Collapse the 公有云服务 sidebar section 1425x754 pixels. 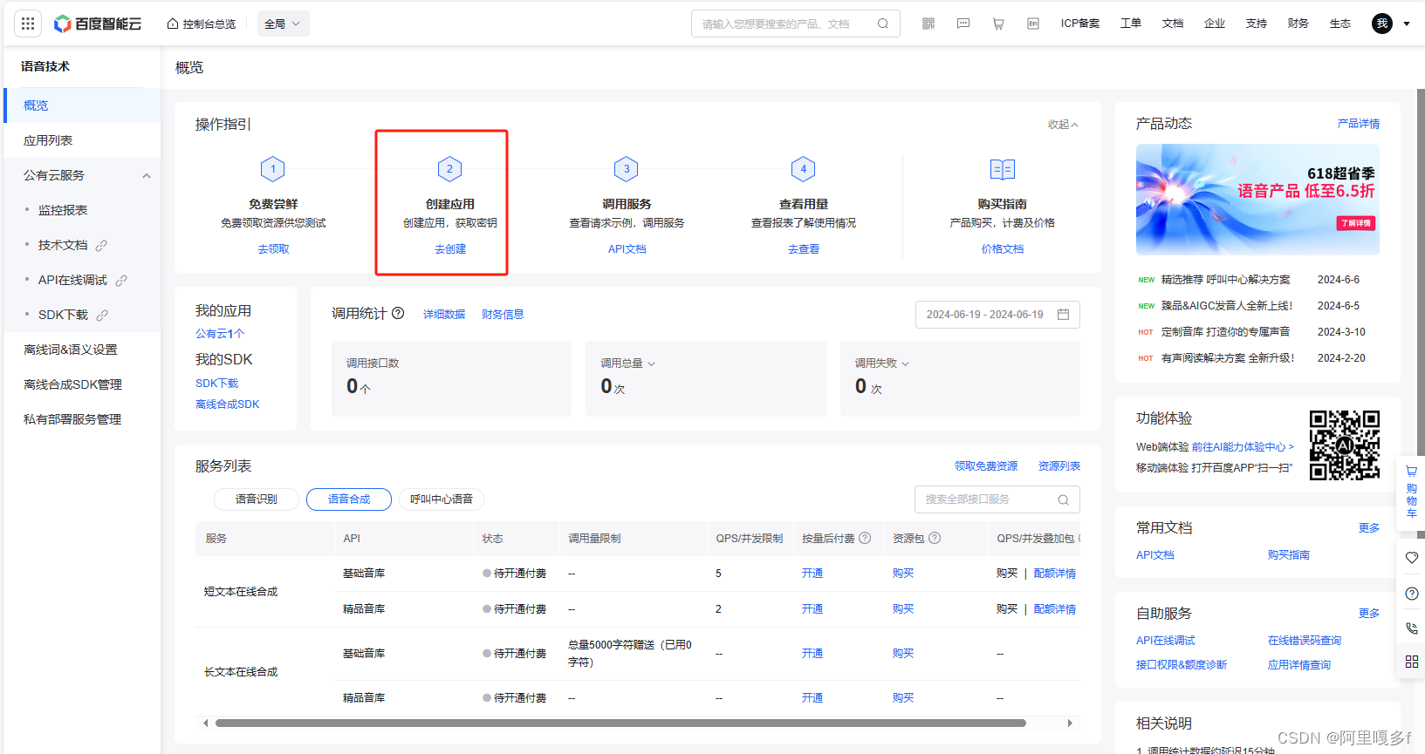click(x=147, y=175)
